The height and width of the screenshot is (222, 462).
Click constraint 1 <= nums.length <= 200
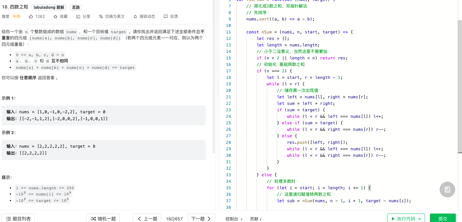coord(45,188)
